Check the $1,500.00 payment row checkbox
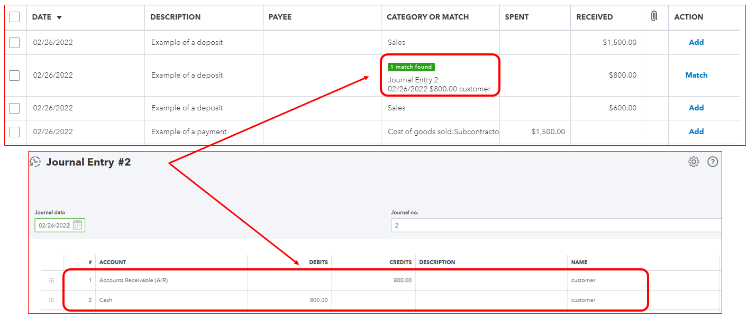 [x=15, y=132]
